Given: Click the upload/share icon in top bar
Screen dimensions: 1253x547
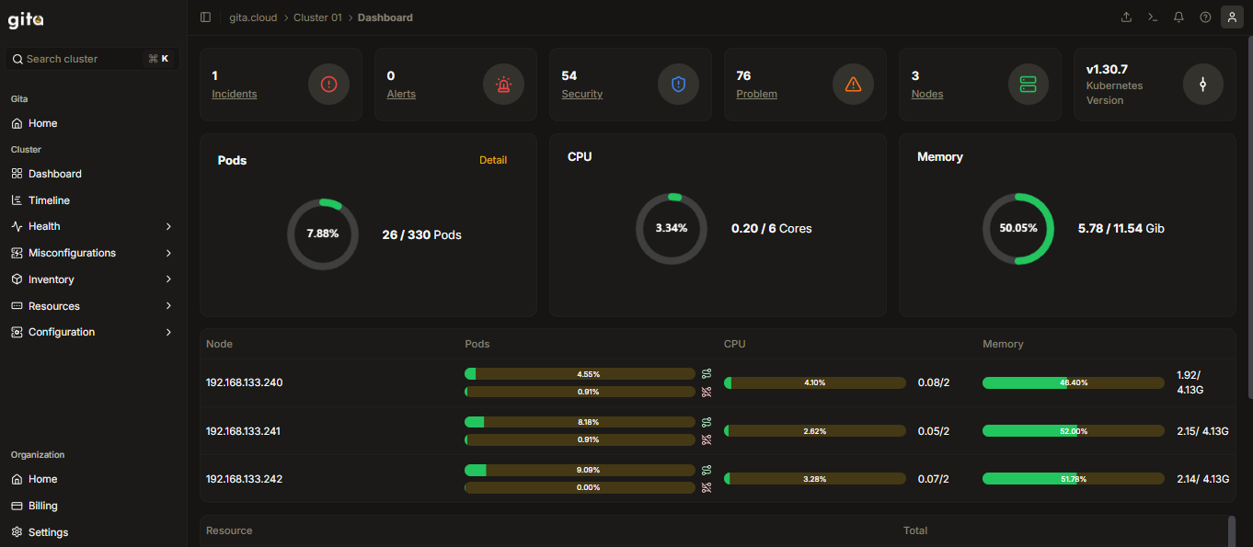Looking at the screenshot, I should click(1126, 17).
